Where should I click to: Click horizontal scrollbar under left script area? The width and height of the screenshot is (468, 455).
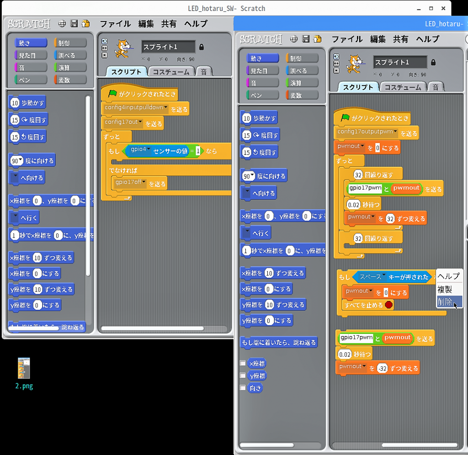pos(152,328)
